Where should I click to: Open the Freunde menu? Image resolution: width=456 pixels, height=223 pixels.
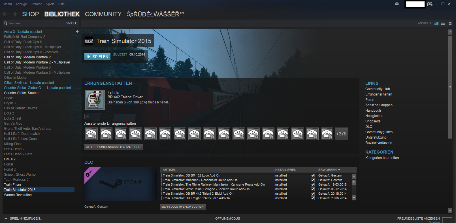tap(36, 4)
